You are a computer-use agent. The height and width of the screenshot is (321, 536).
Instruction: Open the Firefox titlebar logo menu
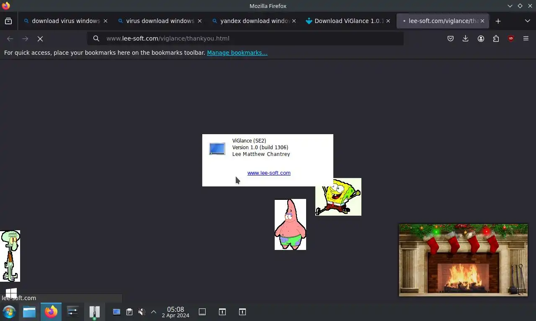click(x=6, y=6)
